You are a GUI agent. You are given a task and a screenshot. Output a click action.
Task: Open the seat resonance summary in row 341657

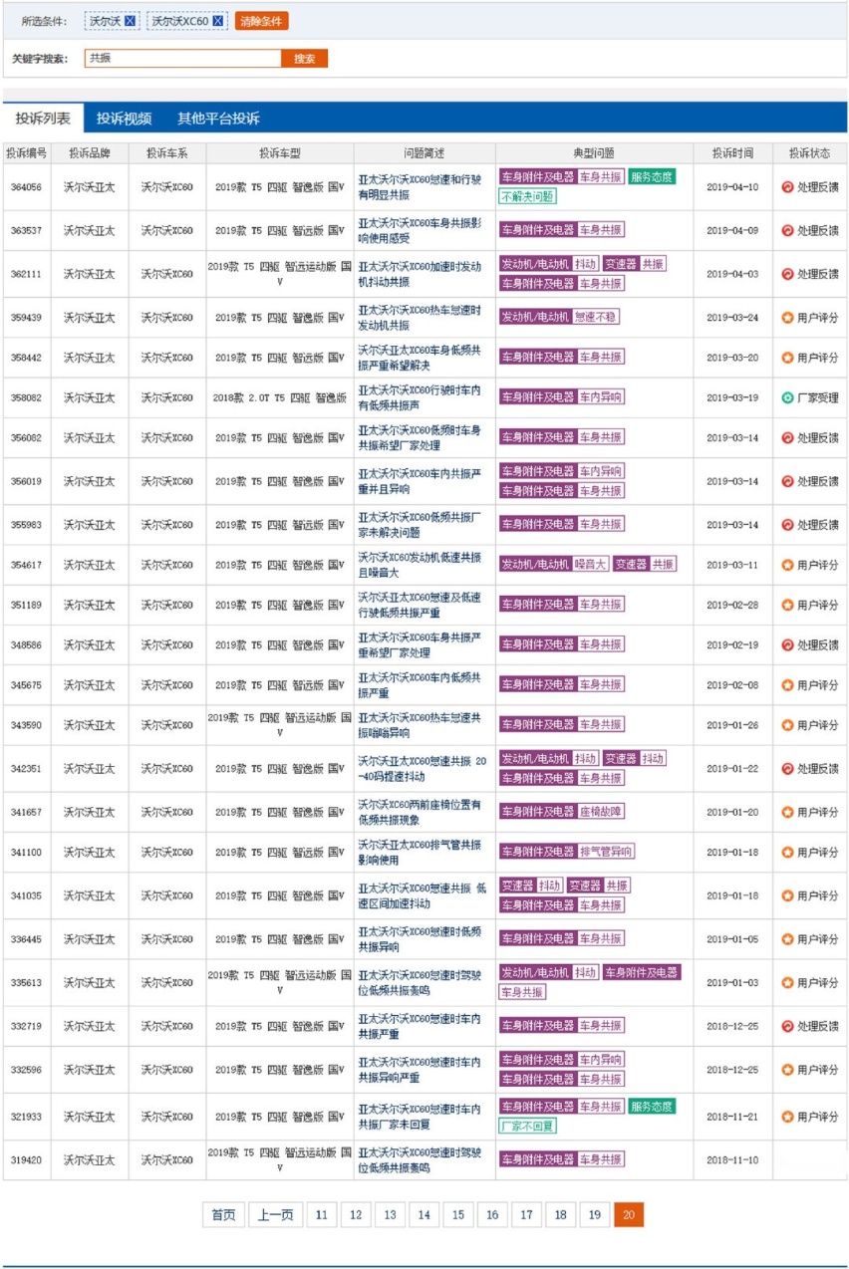click(420, 812)
